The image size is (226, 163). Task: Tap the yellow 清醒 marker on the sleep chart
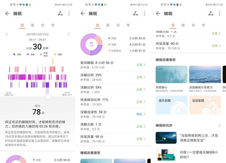[x=53, y=62]
